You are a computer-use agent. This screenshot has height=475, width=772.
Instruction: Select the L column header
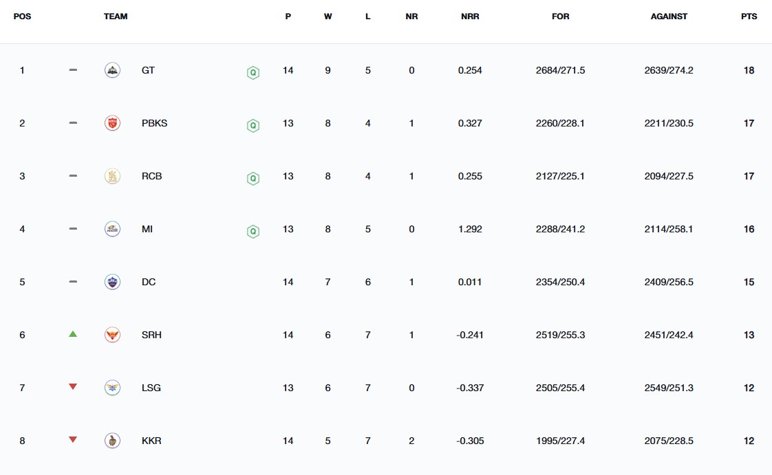click(368, 16)
